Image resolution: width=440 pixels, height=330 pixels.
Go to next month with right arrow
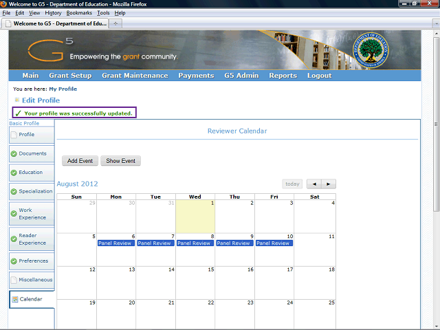[x=329, y=184]
